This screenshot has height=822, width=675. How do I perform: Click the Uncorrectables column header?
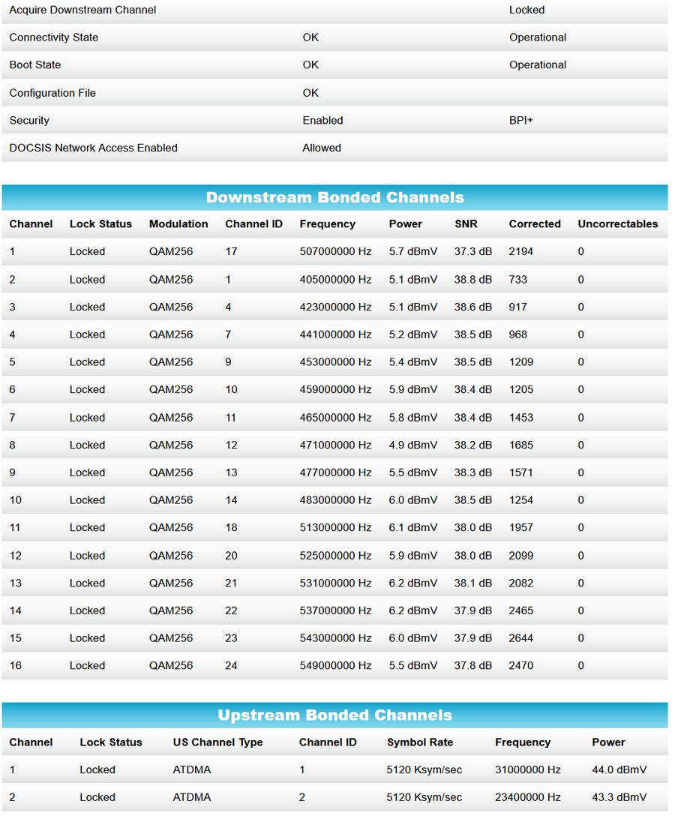pyautogui.click(x=618, y=224)
